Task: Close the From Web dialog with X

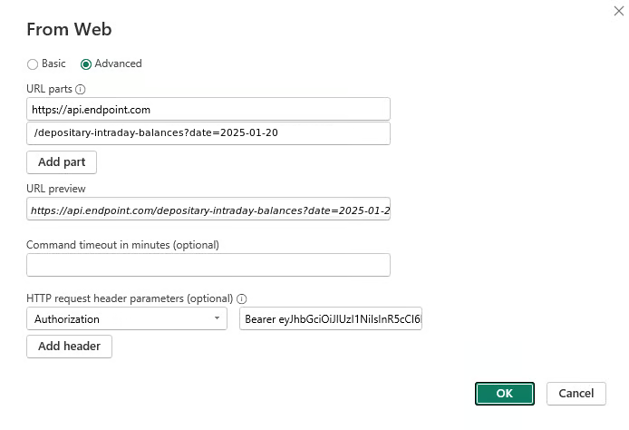Action: [618, 9]
